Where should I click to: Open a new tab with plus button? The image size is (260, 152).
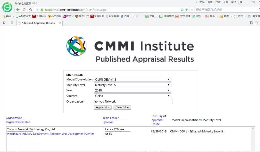coord(65,23)
